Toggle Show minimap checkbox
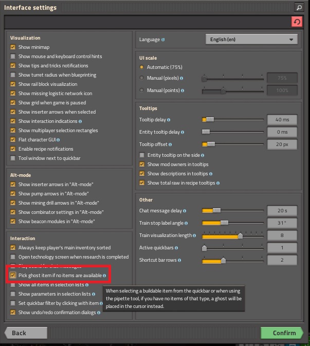This screenshot has width=310, height=346. click(13, 47)
